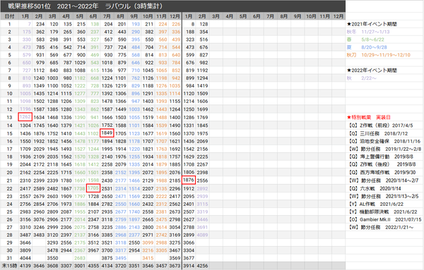
Task: Click 【Y】機動部隊決戦 2021/6/22 entry
Action: 382,211
